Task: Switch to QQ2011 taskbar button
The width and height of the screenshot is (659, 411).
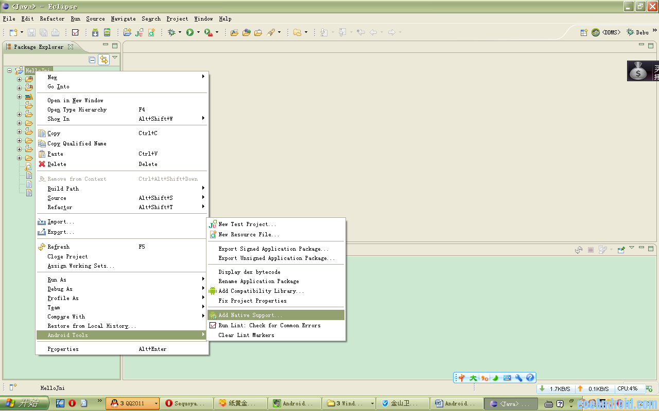Action: [x=133, y=403]
